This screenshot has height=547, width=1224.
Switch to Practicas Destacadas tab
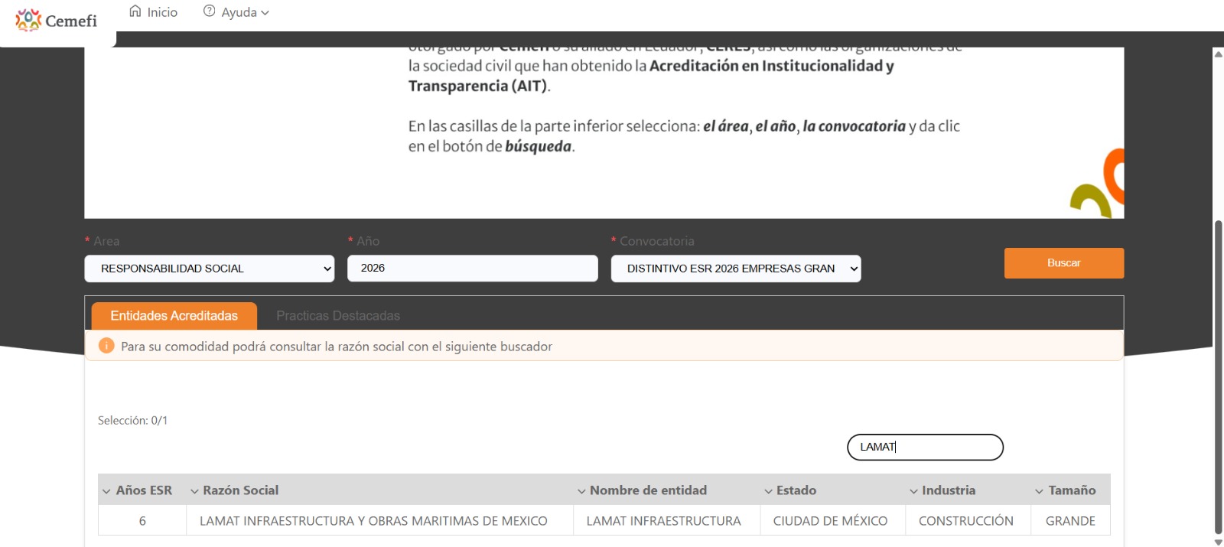337,316
